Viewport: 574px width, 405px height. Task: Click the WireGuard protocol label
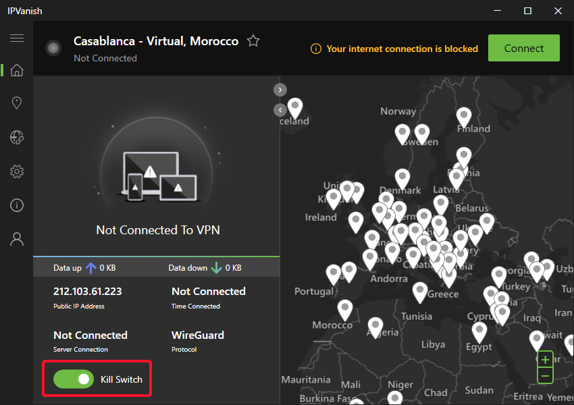(198, 335)
